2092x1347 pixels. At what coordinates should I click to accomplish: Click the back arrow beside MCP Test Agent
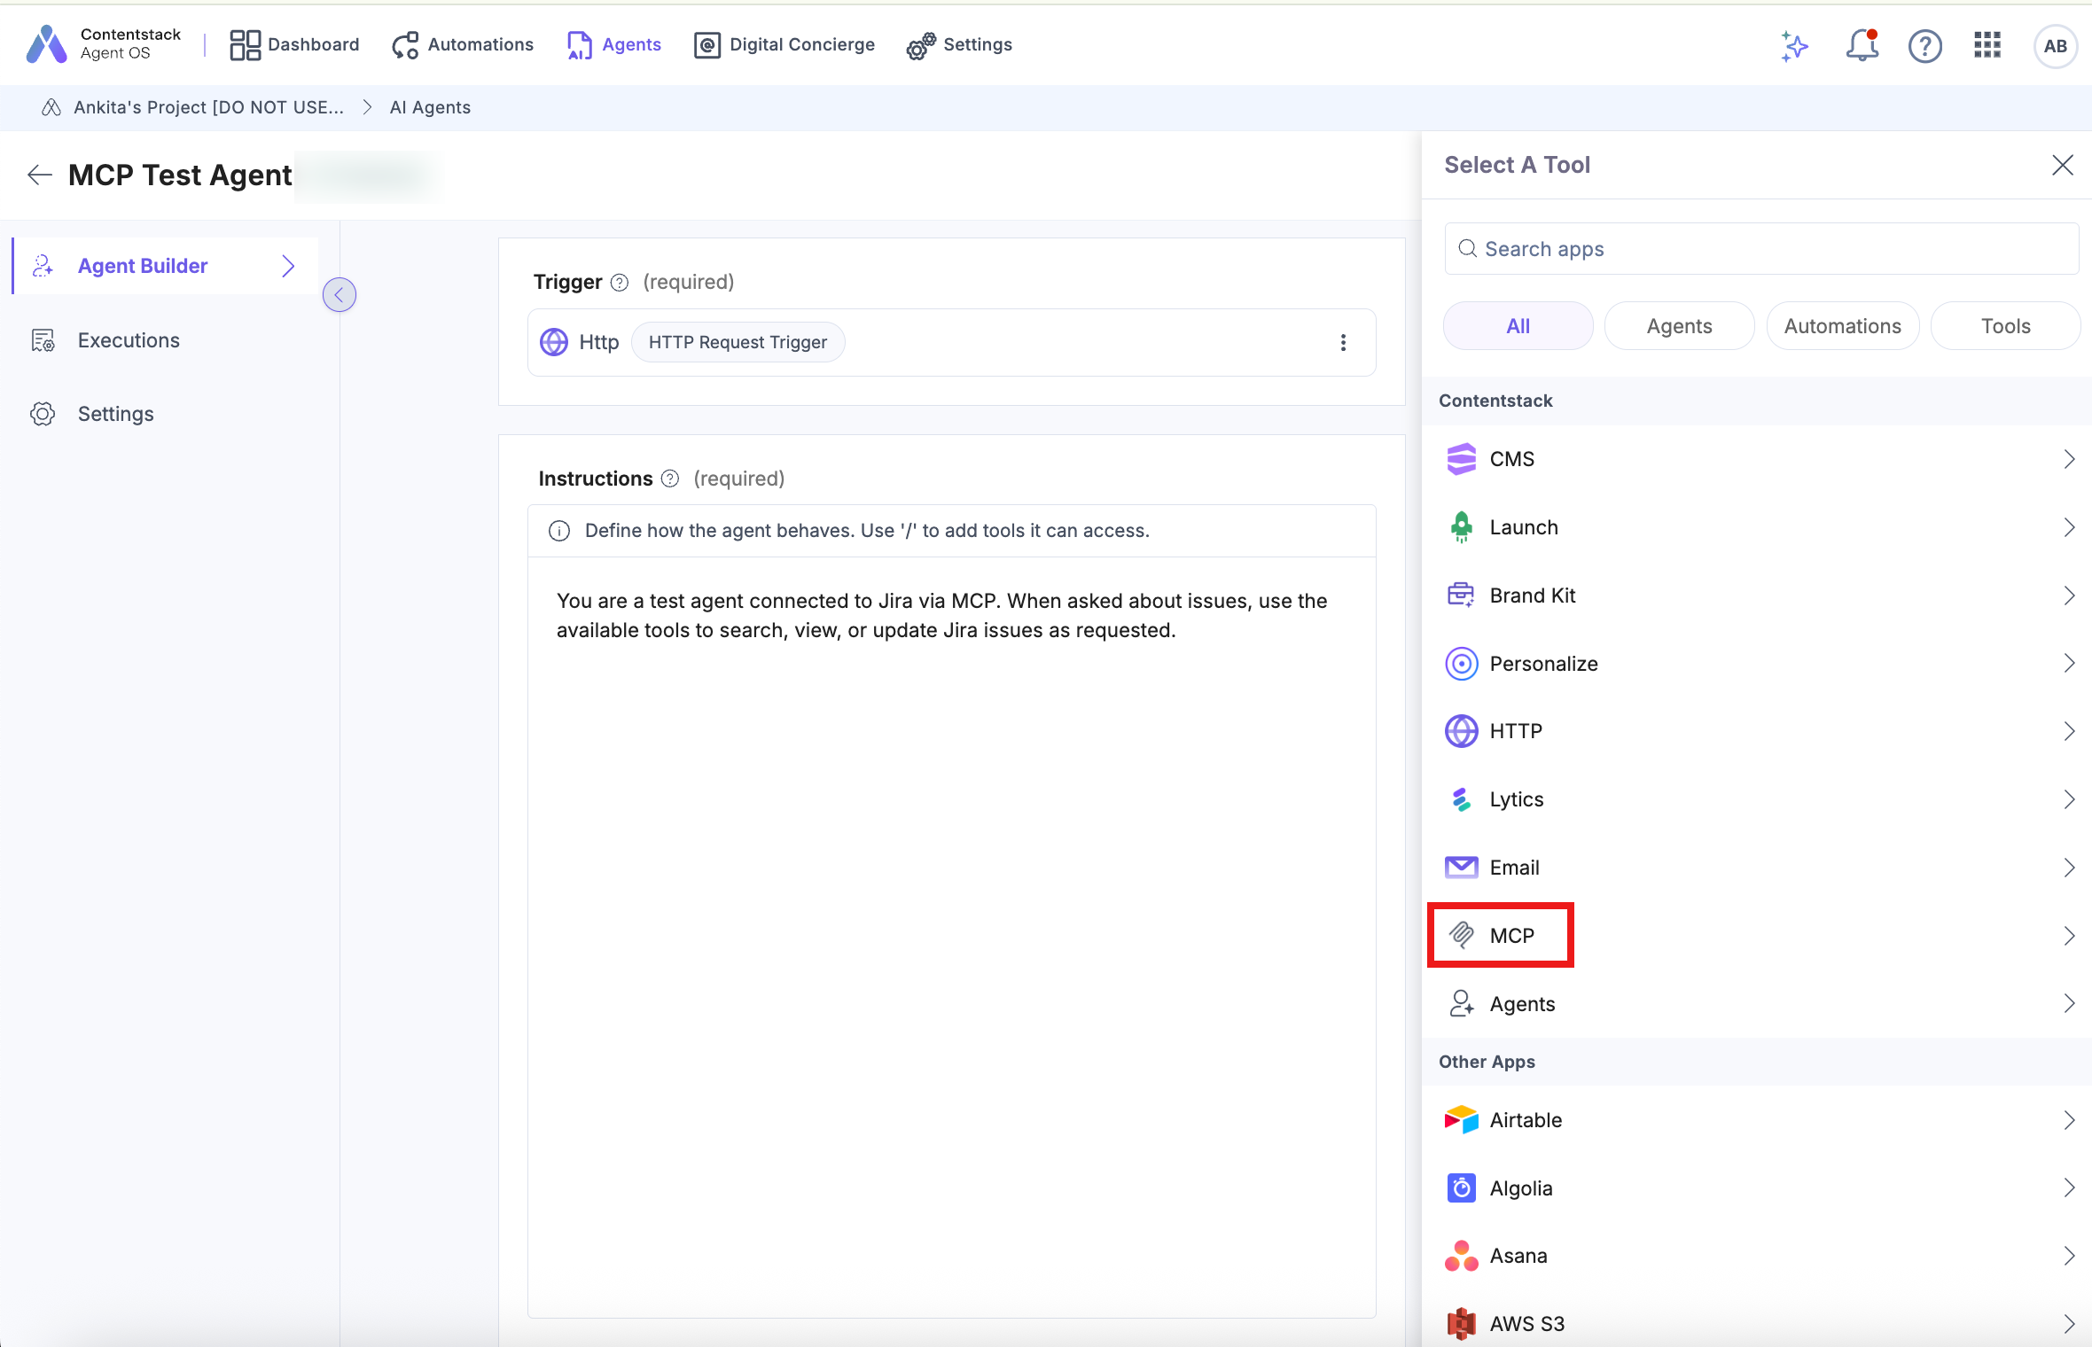point(39,175)
